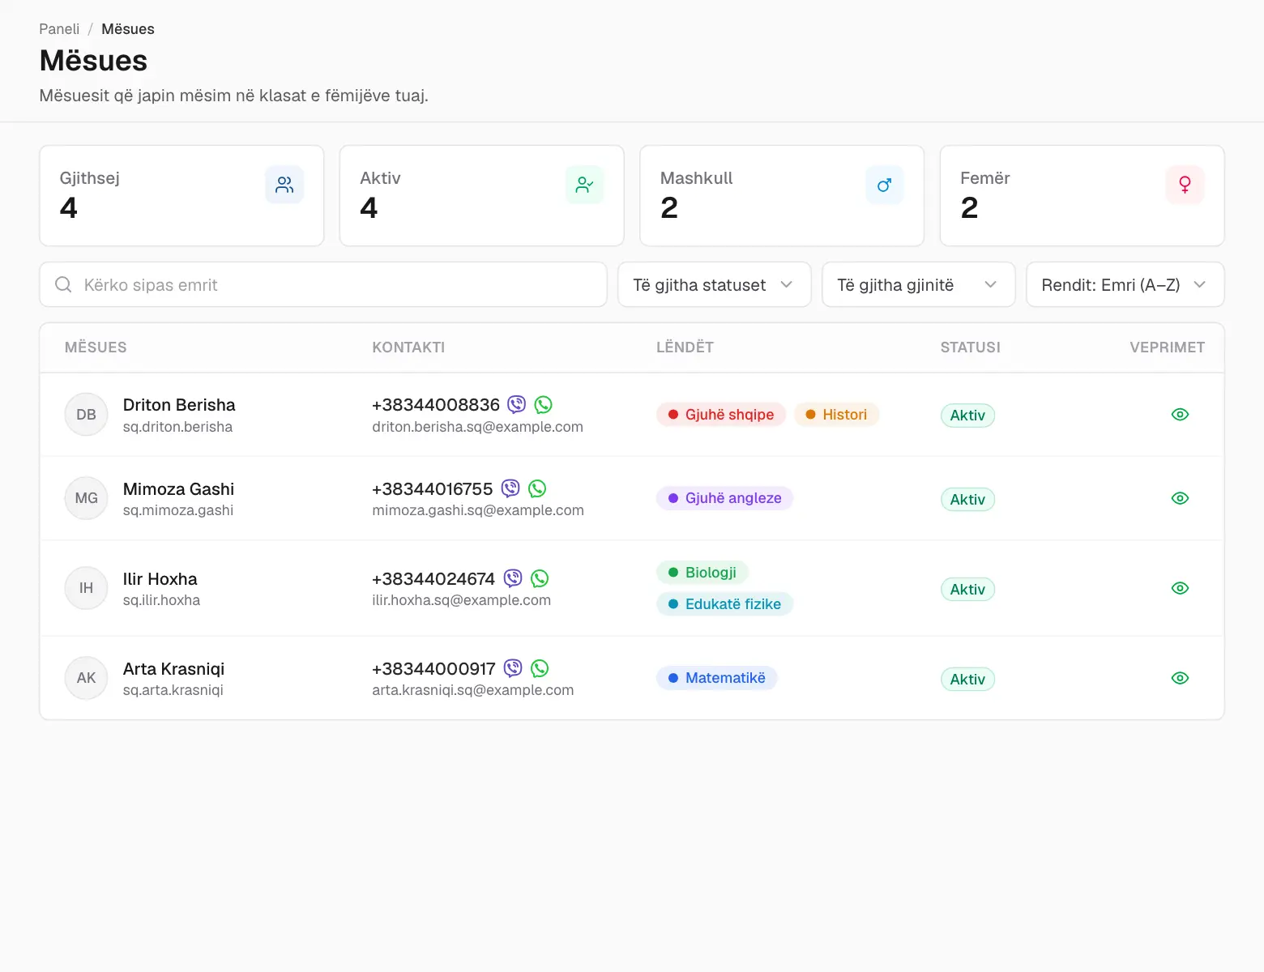Image resolution: width=1264 pixels, height=972 pixels.
Task: Open WhatsApp for Driton Berisha's number
Action: 544,404
